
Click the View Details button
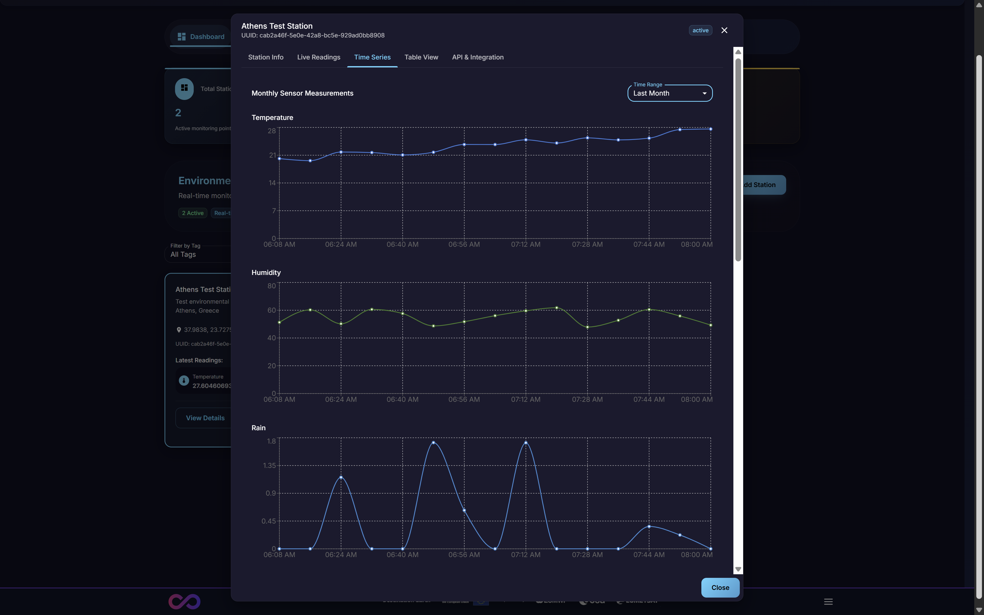(205, 418)
